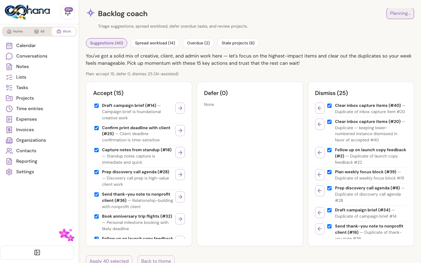Move Send thank-you note (#16) left
This screenshot has width=421, height=263.
pos(320,229)
